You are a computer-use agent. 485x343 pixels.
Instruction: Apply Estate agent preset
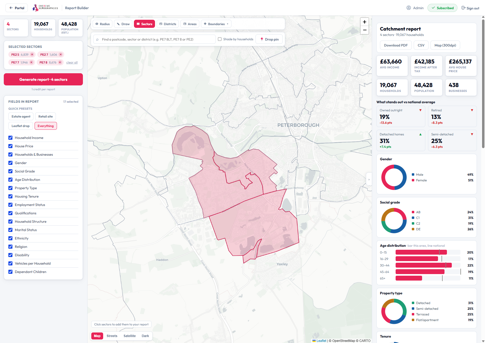21,116
